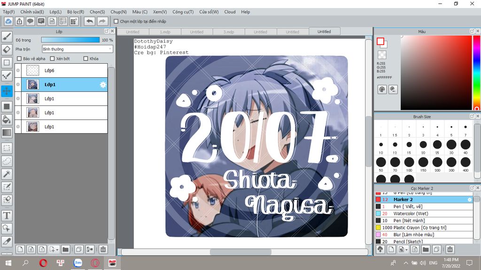This screenshot has height=270, width=481.
Task: Select the Move tool
Action: tap(7, 91)
